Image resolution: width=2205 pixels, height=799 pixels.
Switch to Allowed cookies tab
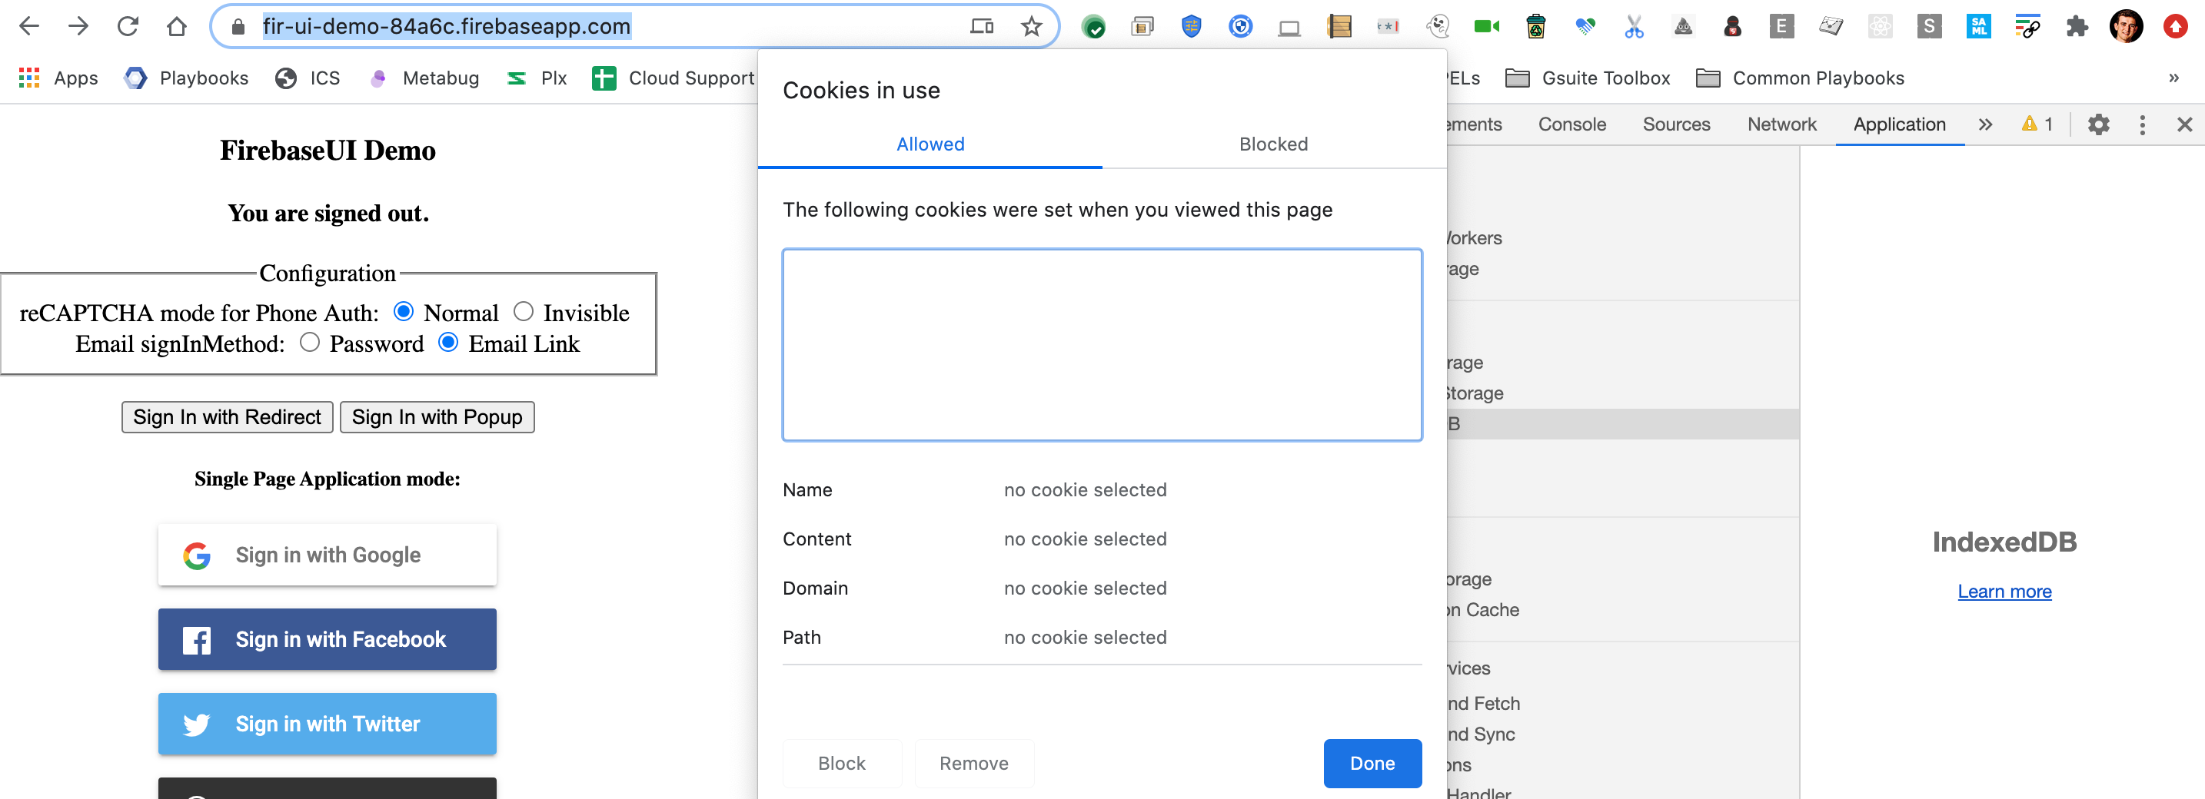tap(930, 144)
